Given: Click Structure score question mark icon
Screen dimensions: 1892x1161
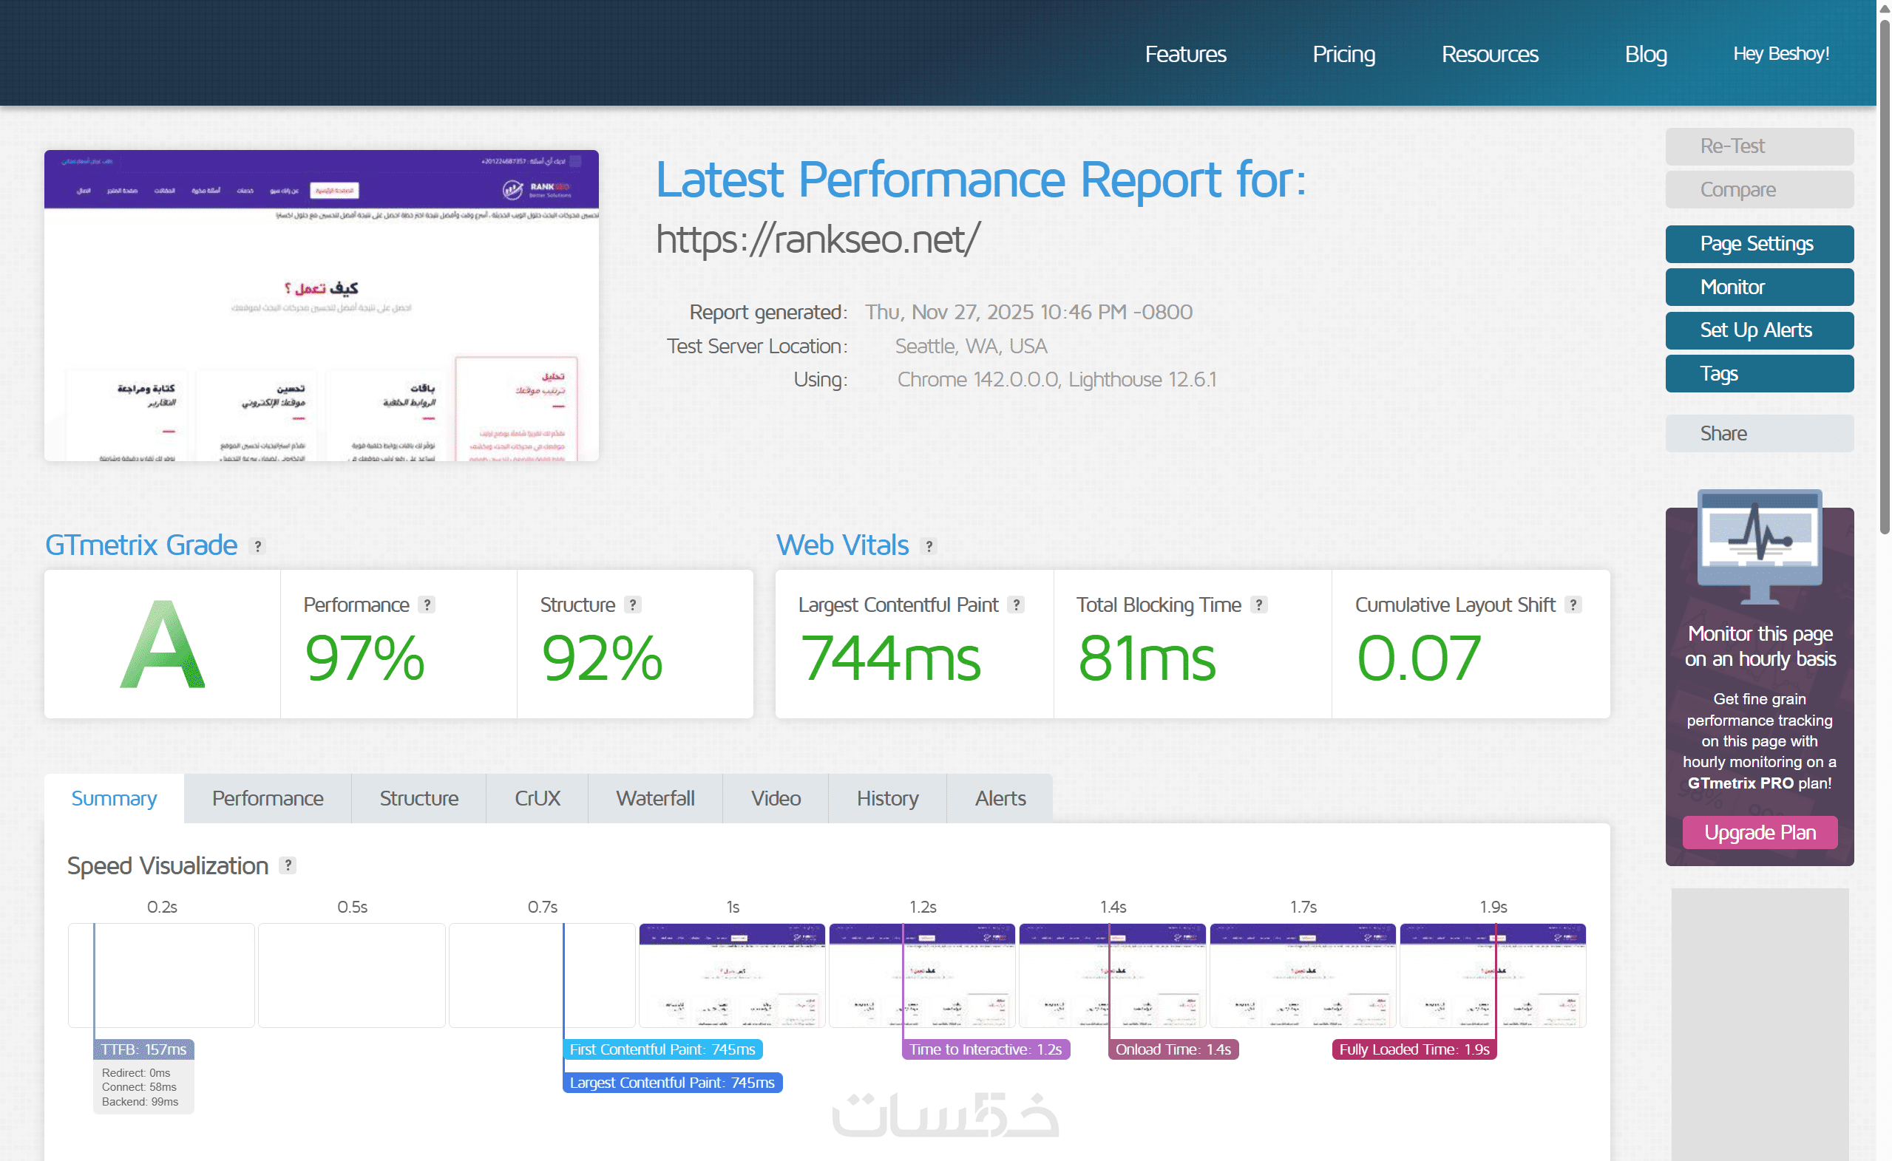Looking at the screenshot, I should click(632, 605).
